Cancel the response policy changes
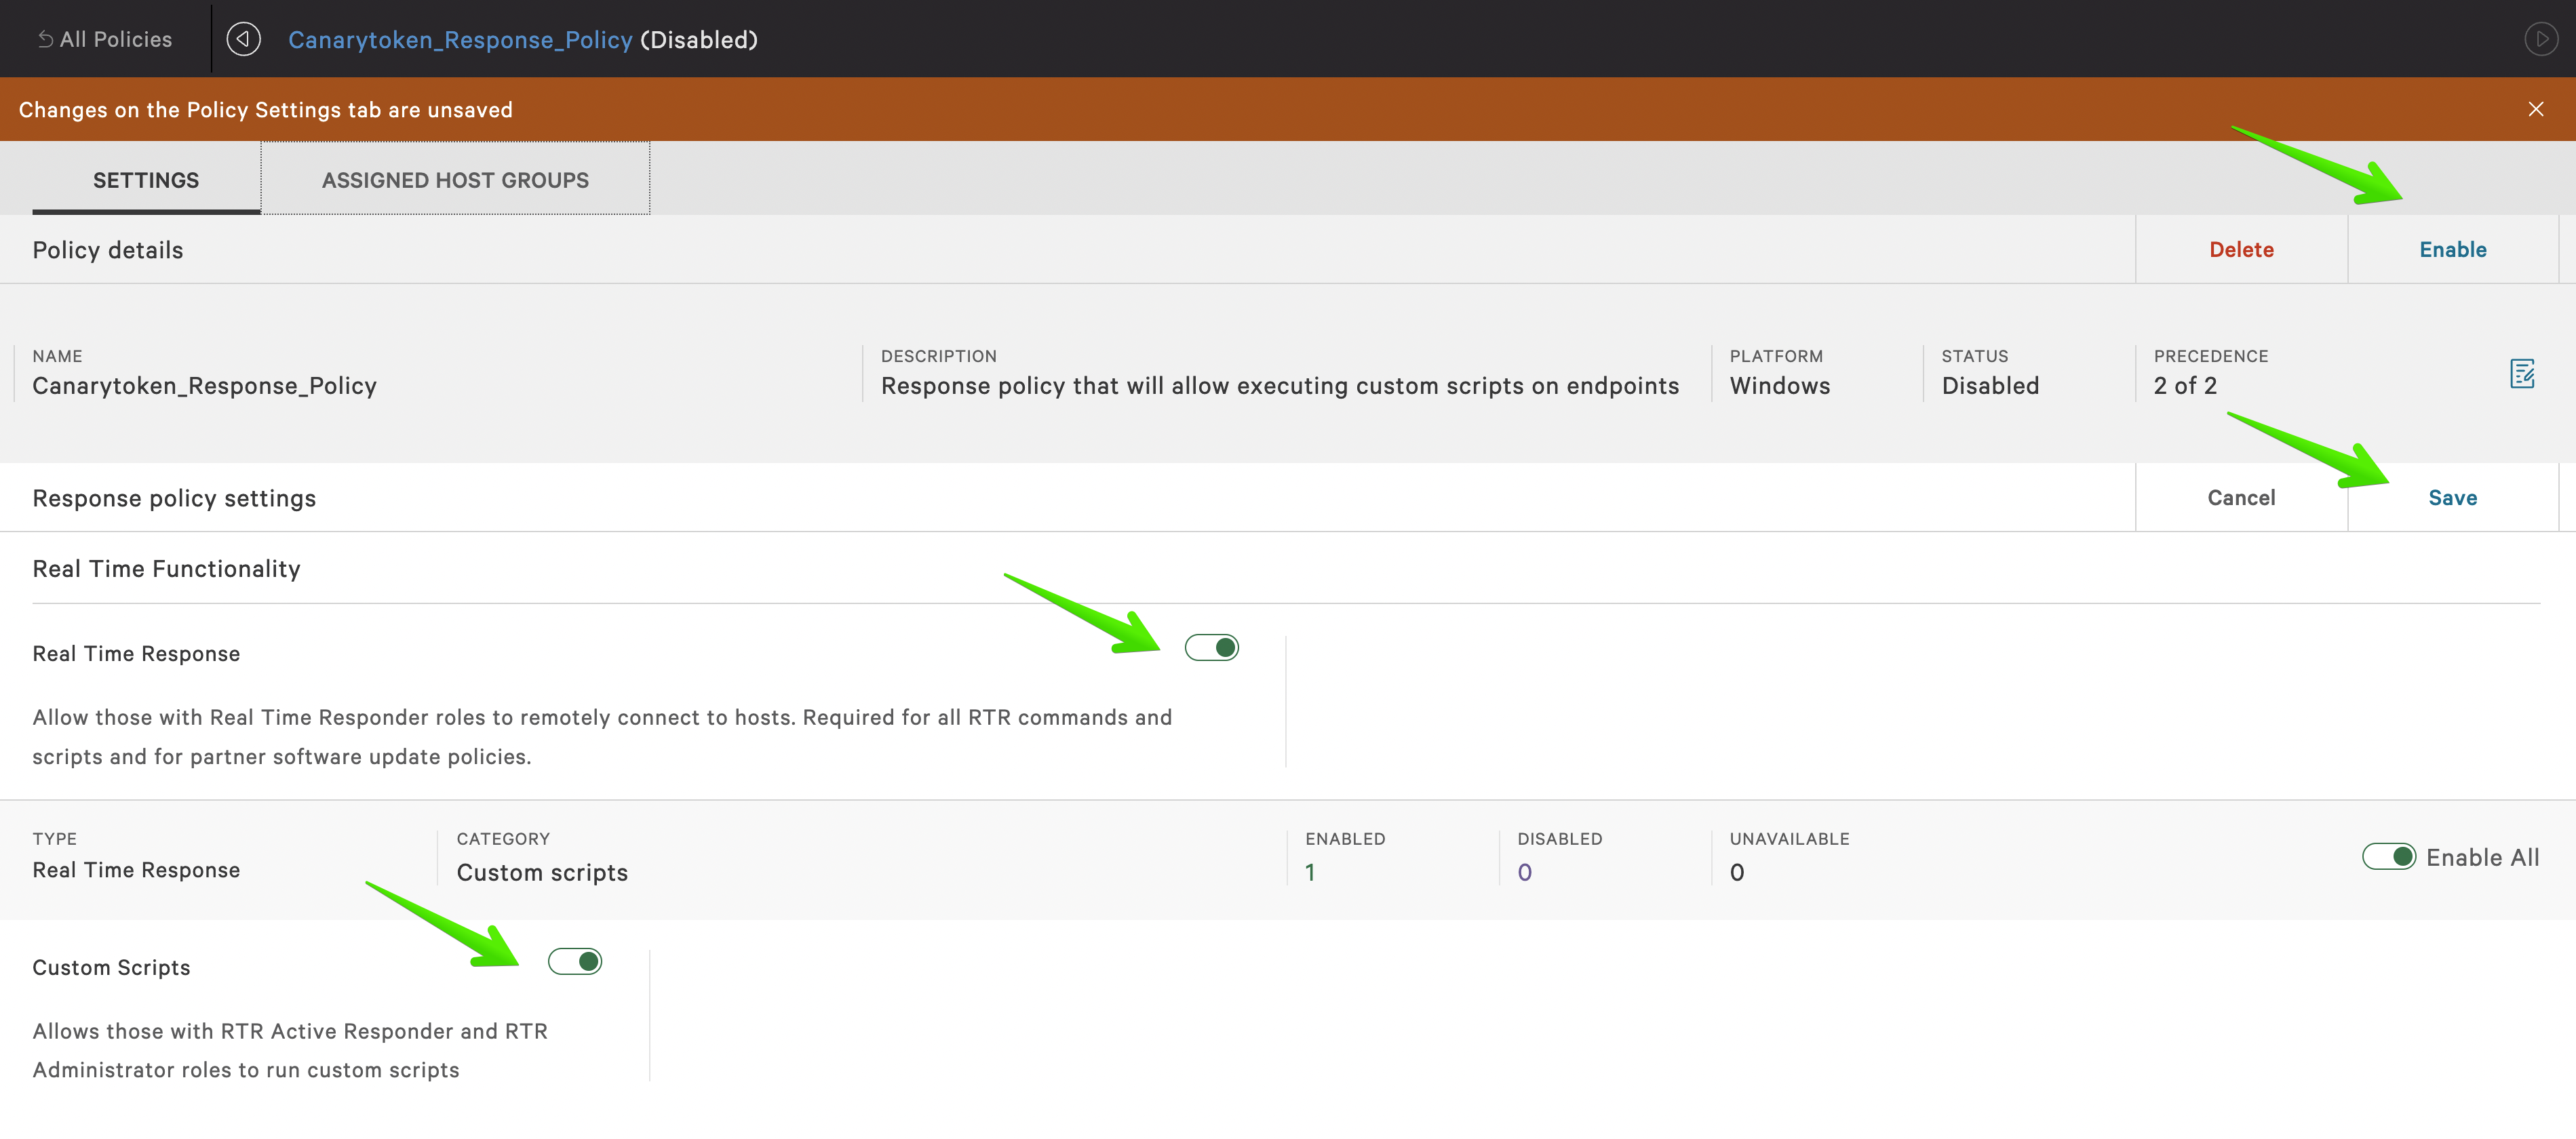 pyautogui.click(x=2241, y=497)
